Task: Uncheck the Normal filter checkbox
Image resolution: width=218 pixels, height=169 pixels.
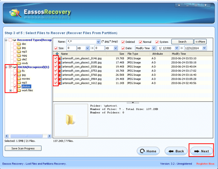Action: (140, 42)
